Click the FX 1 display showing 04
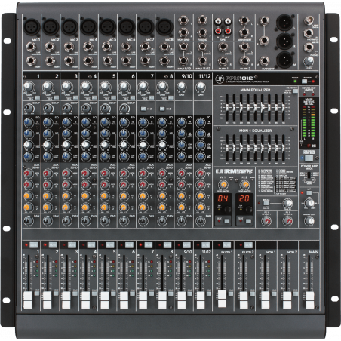Viewport: 341px width, 341px height. (x=223, y=198)
